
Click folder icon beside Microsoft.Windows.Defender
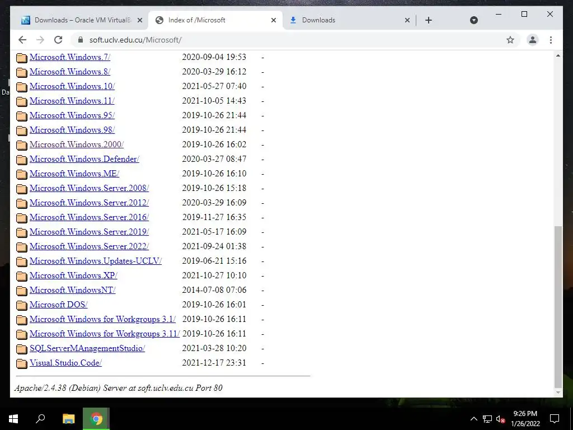point(22,160)
